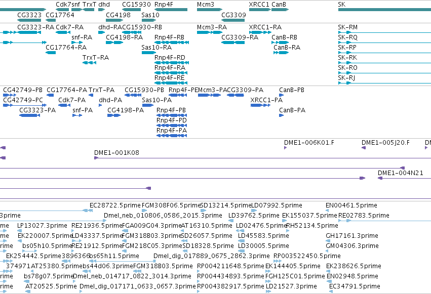Click transcript XRCC1-RA
The height and width of the screenshot is (294, 431).
tap(260, 32)
